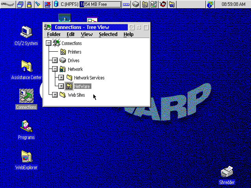The image size is (251, 188).
Task: Collapse the Network tree node
Action: point(55,69)
